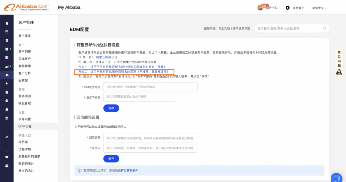The height and width of the screenshot is (182, 346).
Task: Click the paper plane icon in sidebar
Action: 7,137
